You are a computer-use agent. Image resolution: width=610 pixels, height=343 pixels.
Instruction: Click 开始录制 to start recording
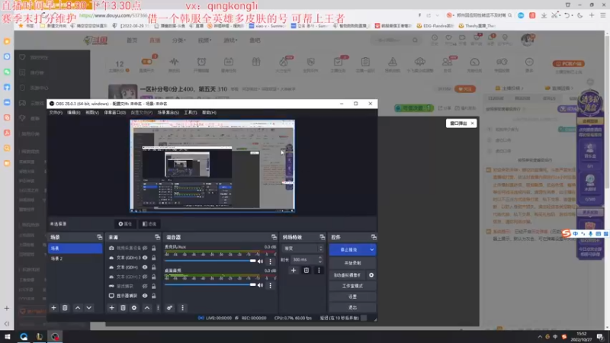(352, 263)
